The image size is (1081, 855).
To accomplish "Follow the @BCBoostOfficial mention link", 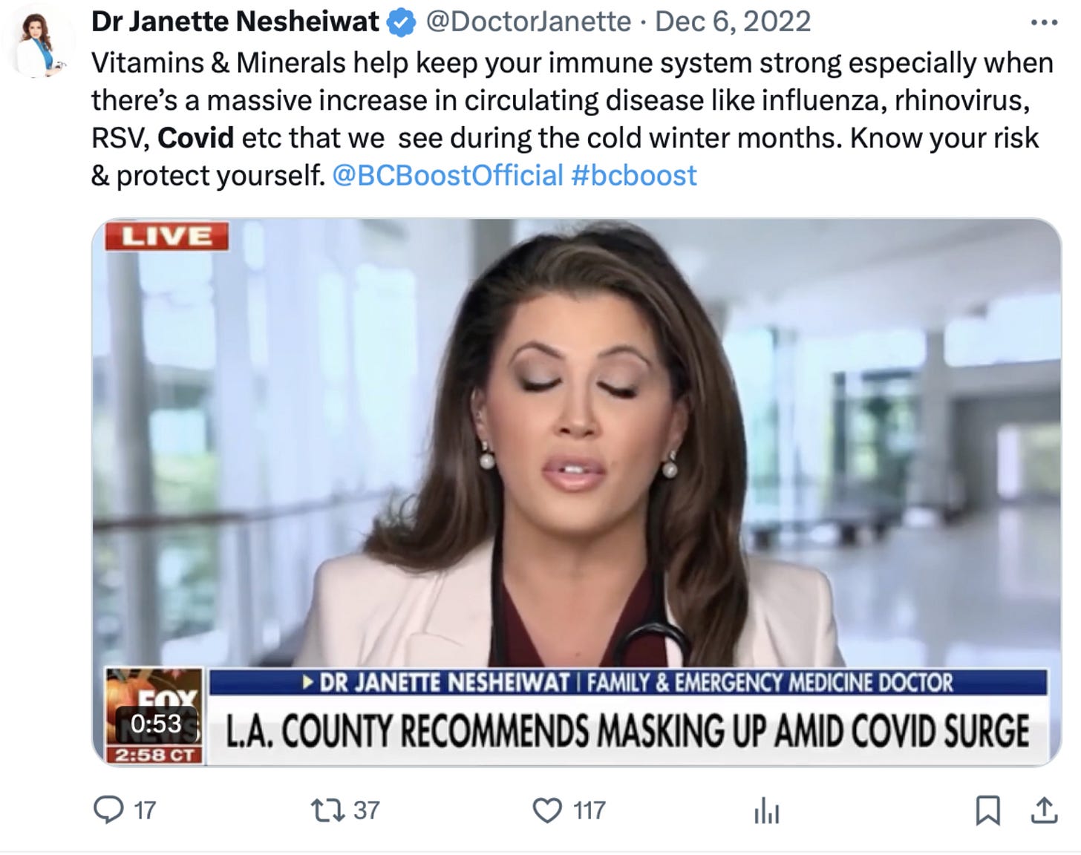I will click(448, 175).
